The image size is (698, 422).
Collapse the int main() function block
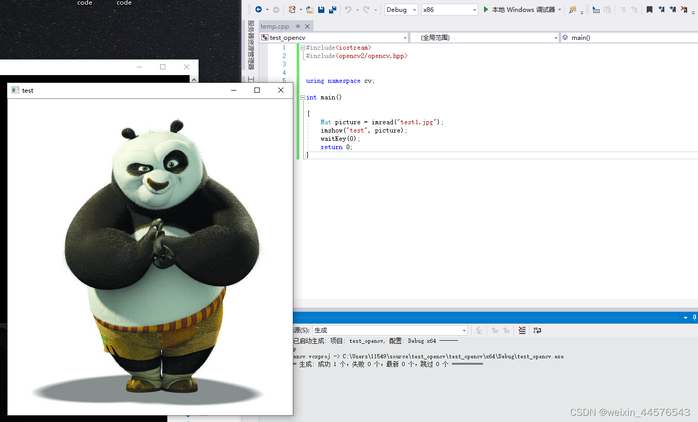tap(303, 97)
